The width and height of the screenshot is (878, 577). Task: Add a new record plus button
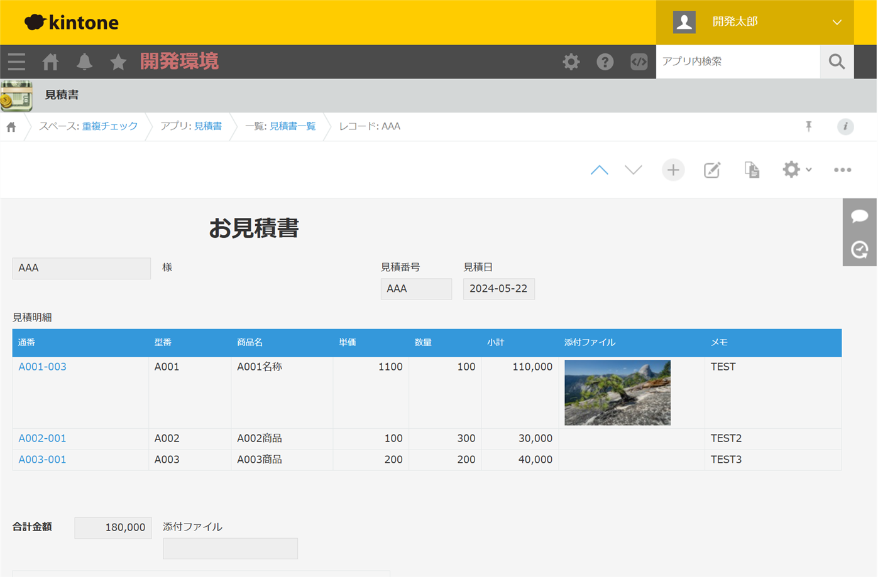673,170
